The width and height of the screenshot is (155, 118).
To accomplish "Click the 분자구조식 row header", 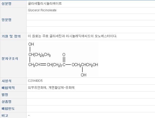I will coord(10,58).
